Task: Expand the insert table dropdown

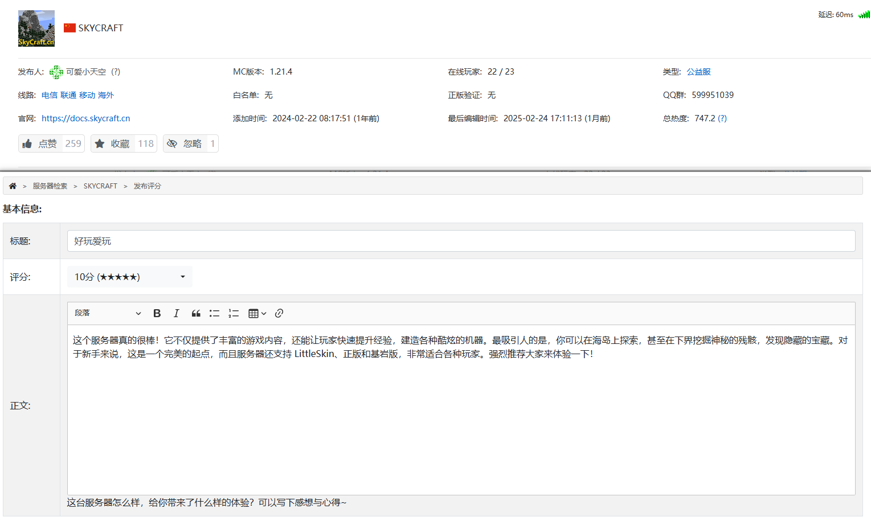Action: coord(257,313)
